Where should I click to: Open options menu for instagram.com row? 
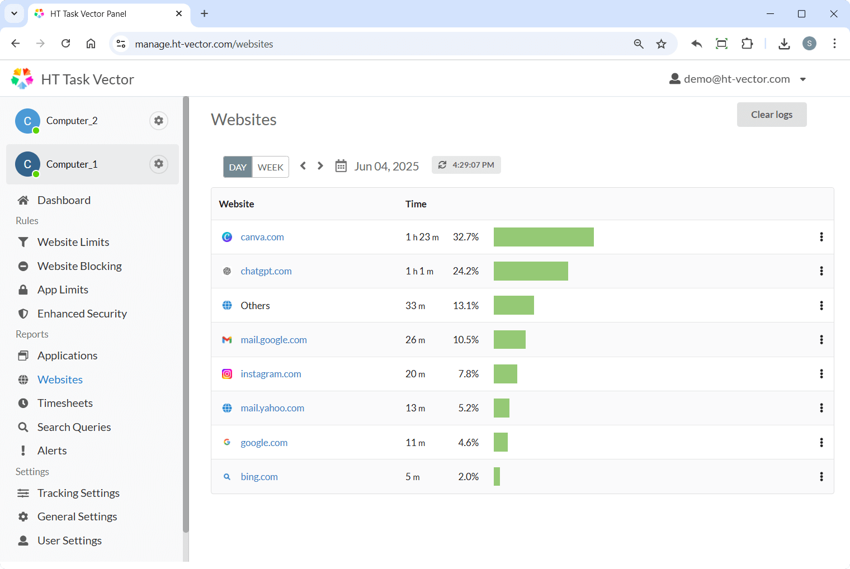pos(821,374)
